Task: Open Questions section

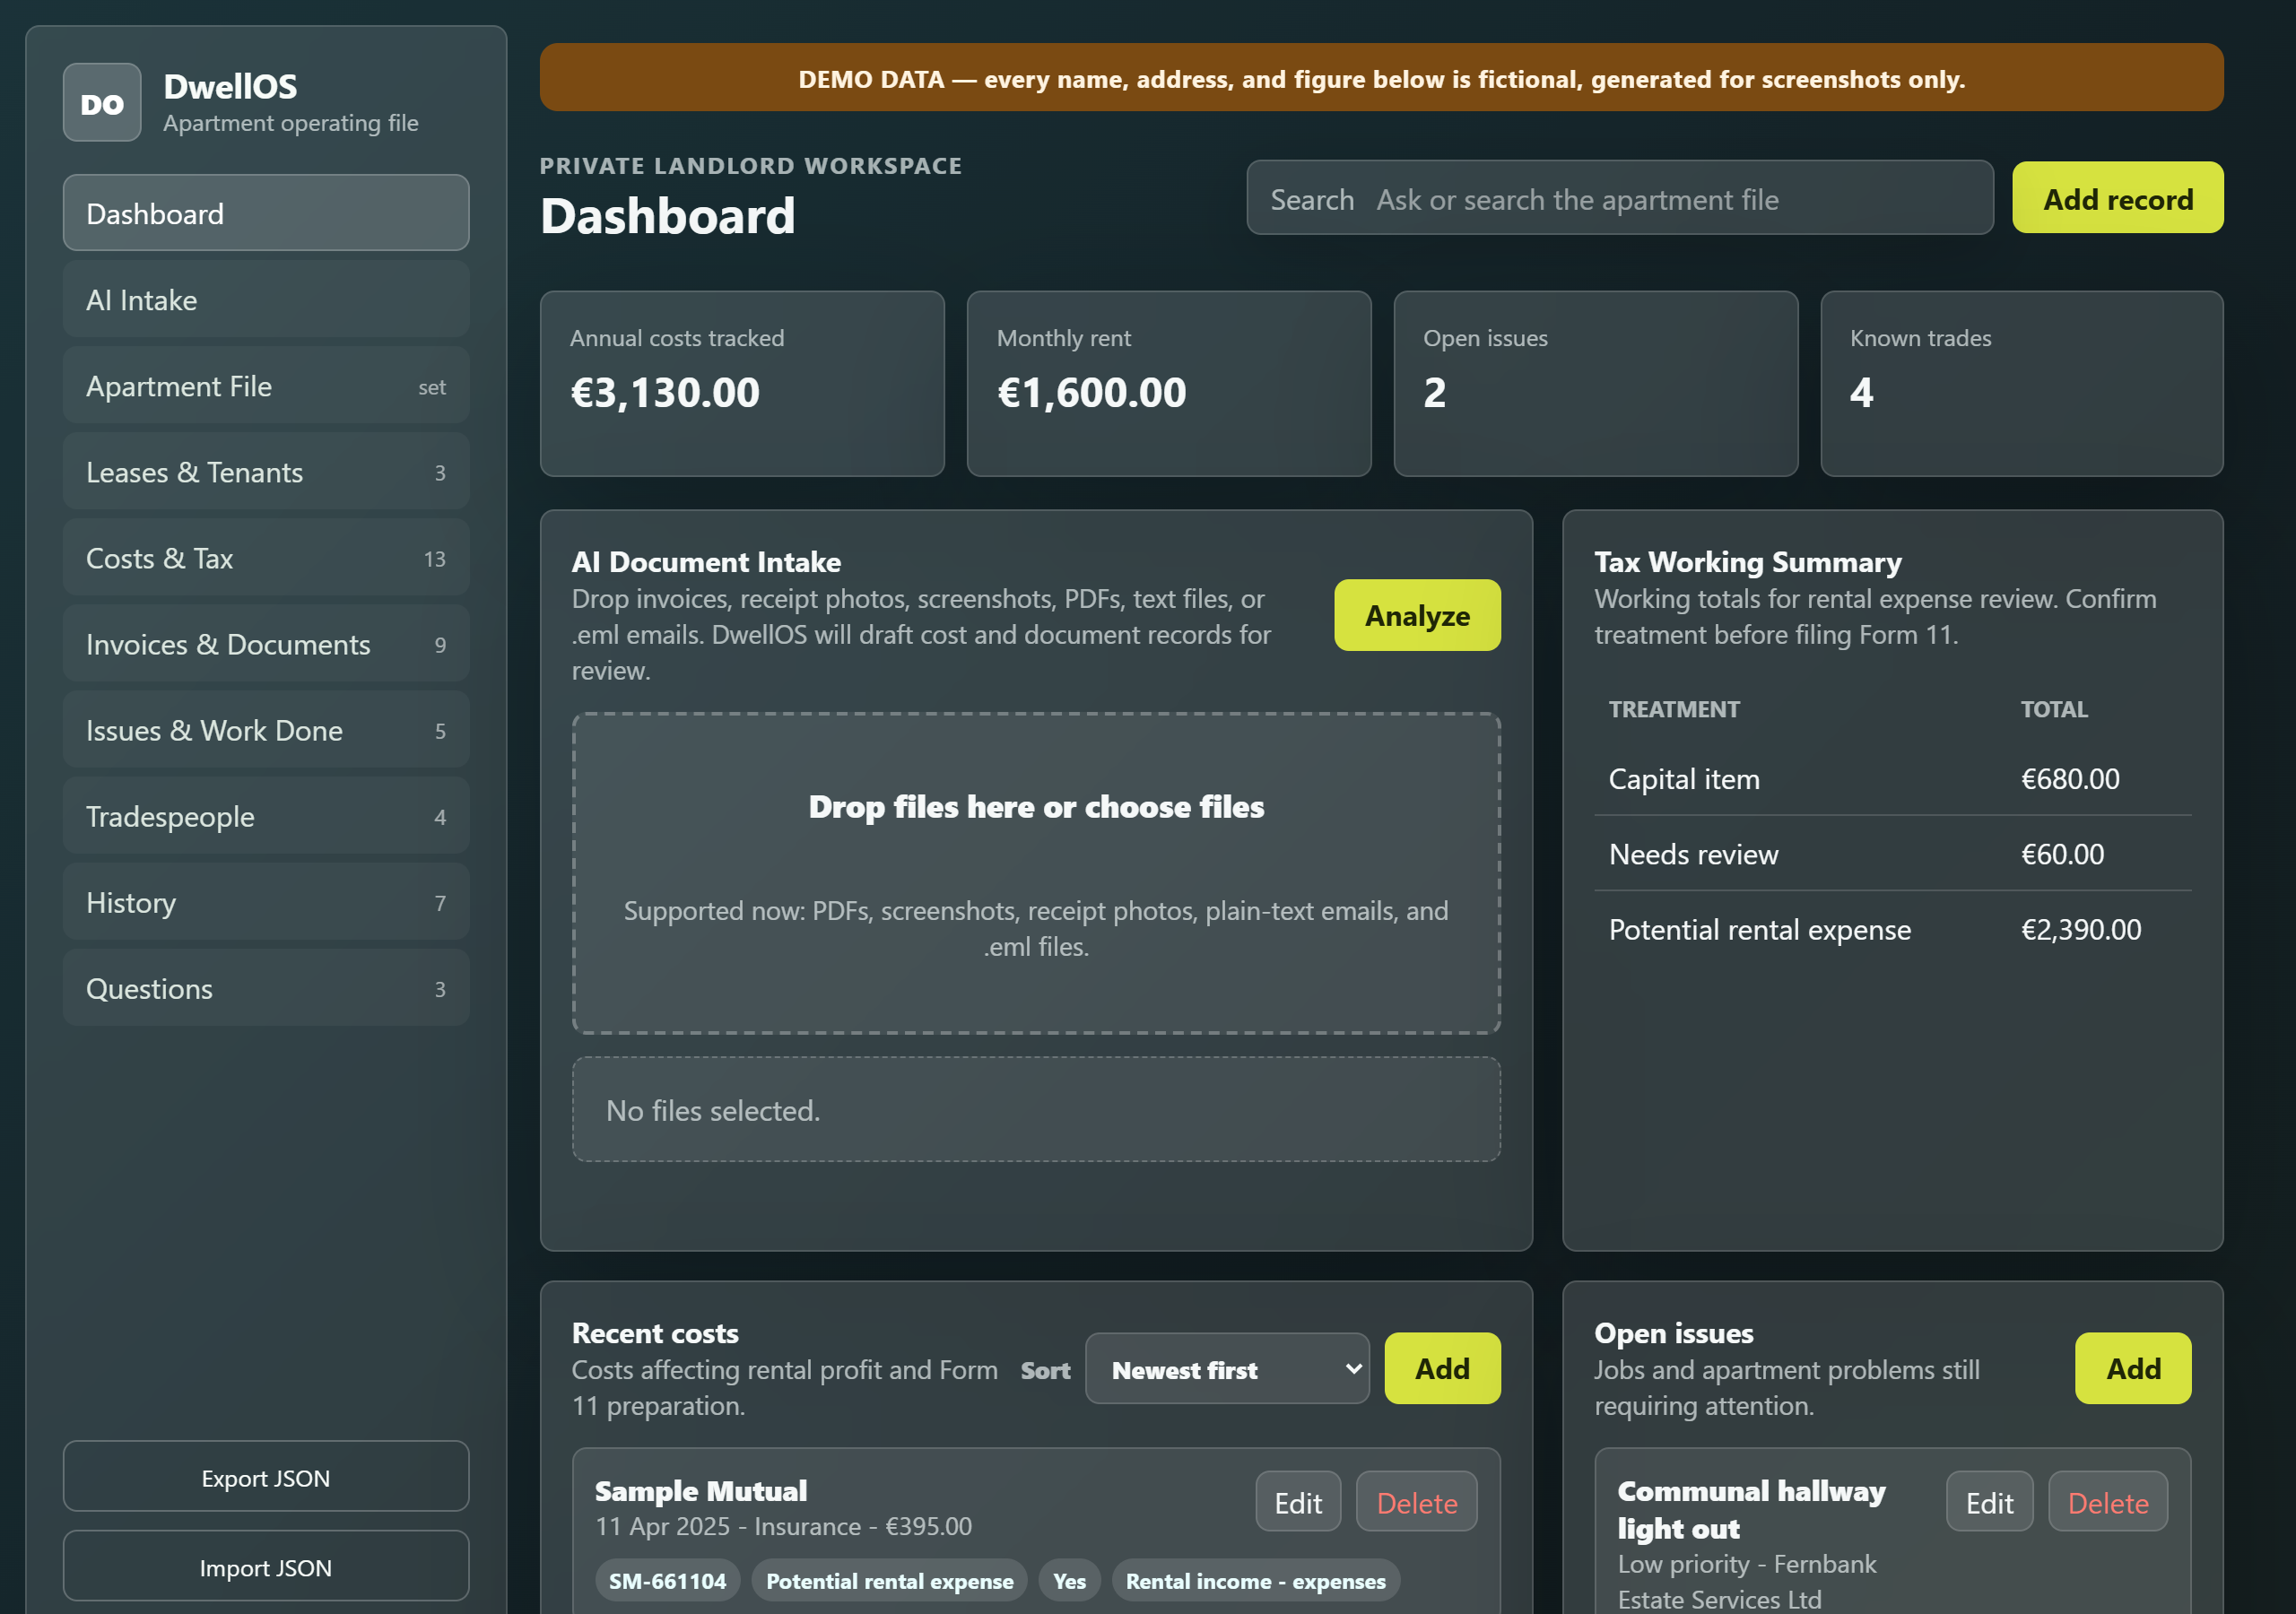Action: [x=266, y=987]
